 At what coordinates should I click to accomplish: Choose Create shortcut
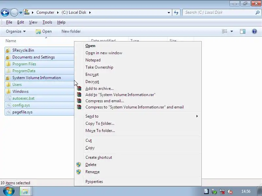(x=138, y=157)
